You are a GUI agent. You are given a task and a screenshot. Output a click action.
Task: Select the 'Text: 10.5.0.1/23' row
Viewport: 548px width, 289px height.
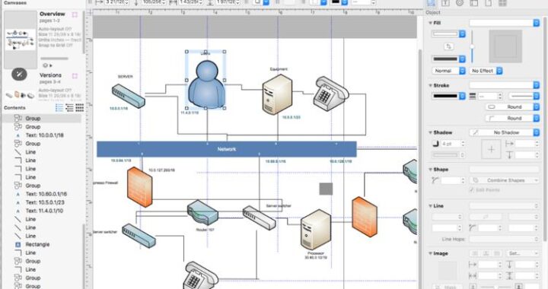click(43, 202)
